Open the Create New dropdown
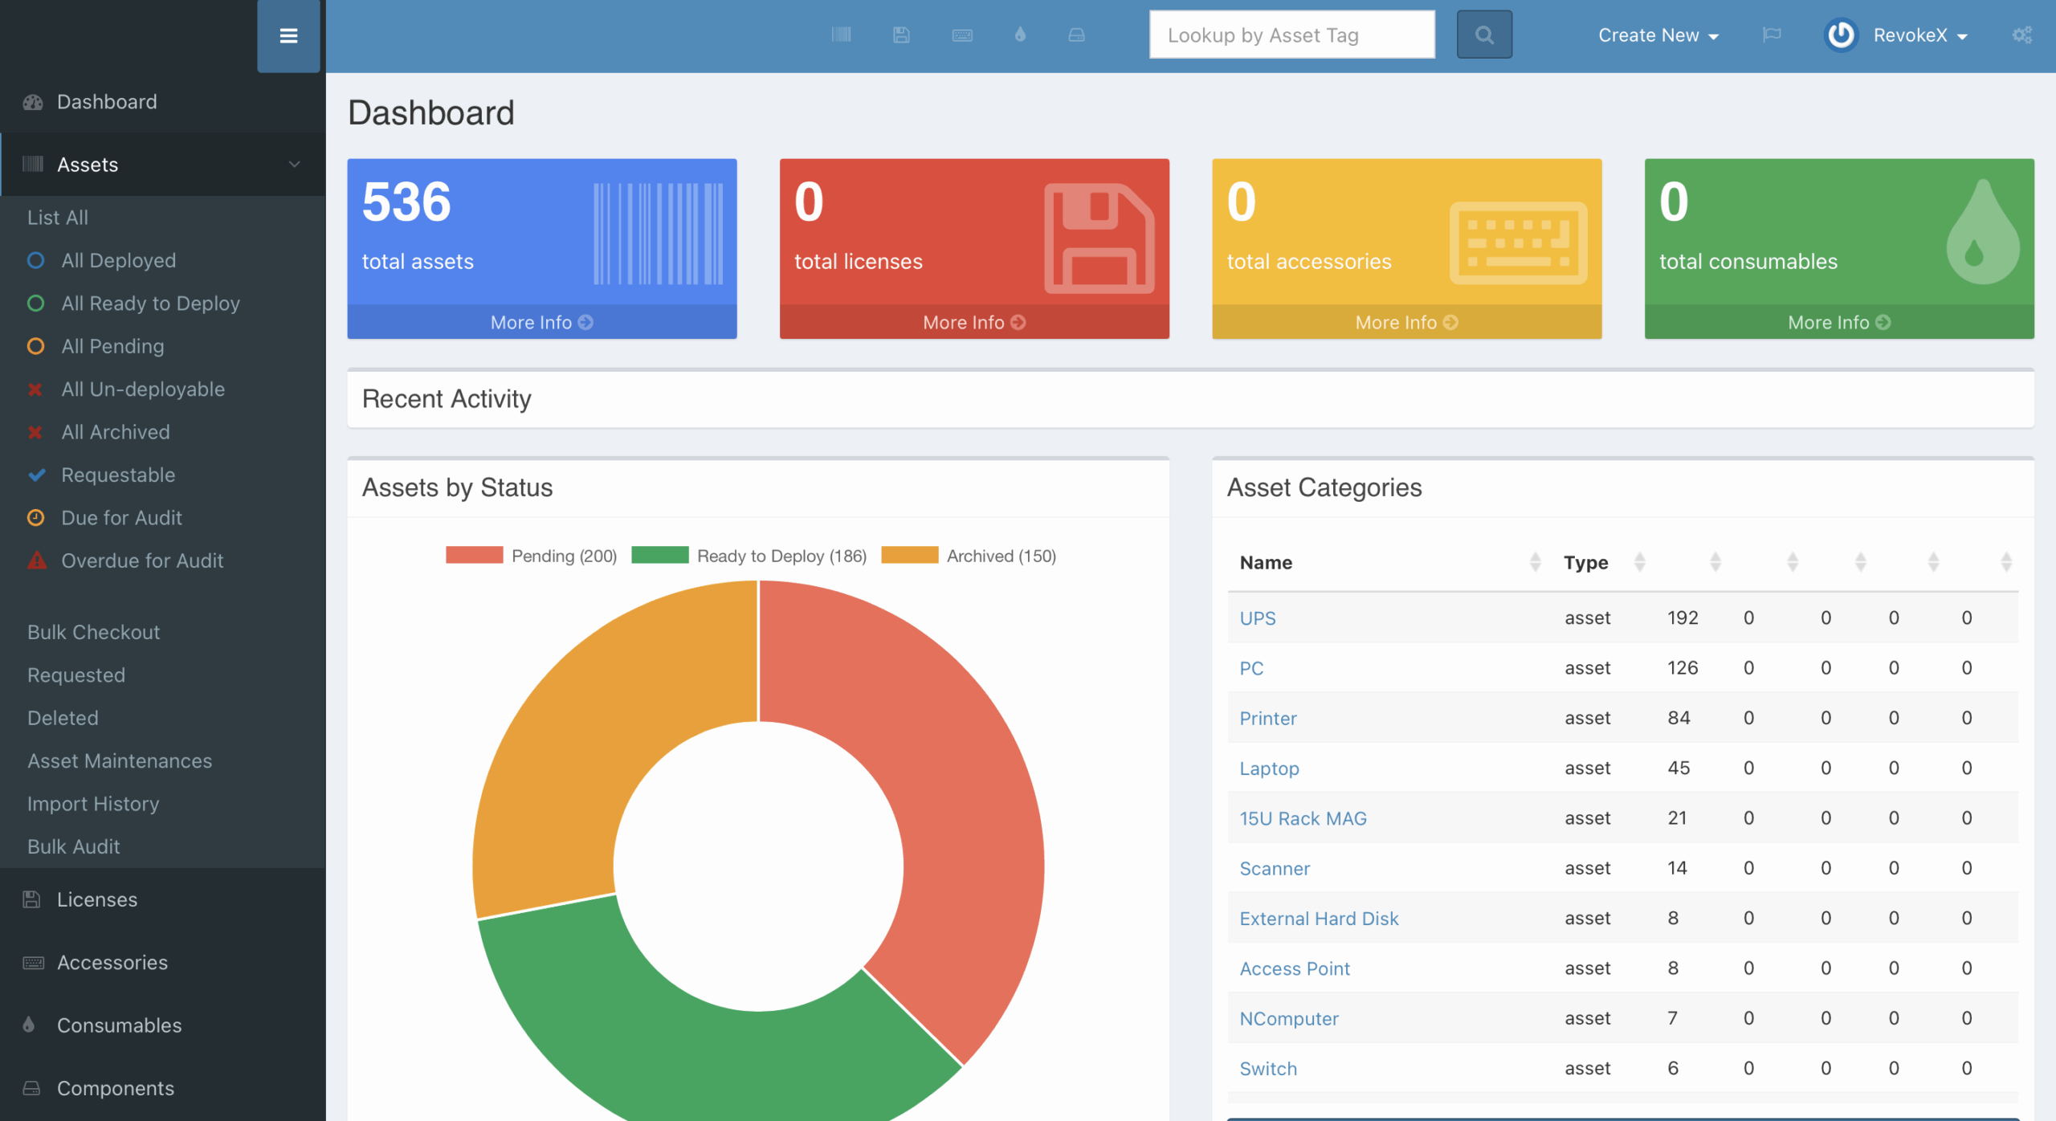 [x=1658, y=35]
